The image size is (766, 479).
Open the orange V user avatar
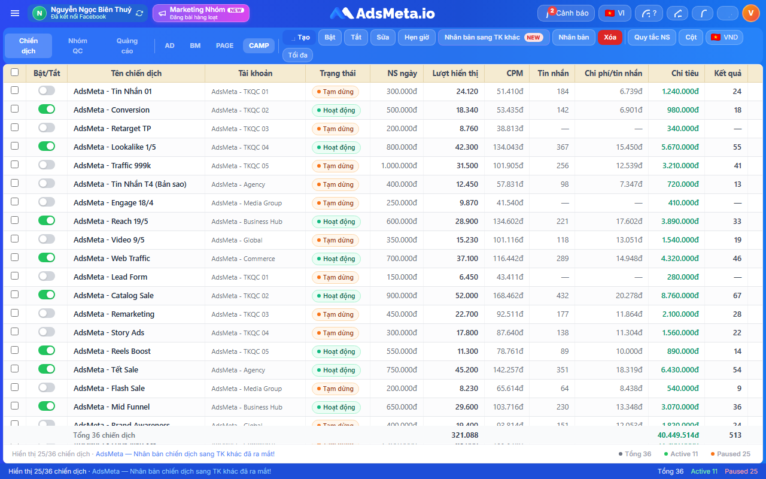point(751,13)
